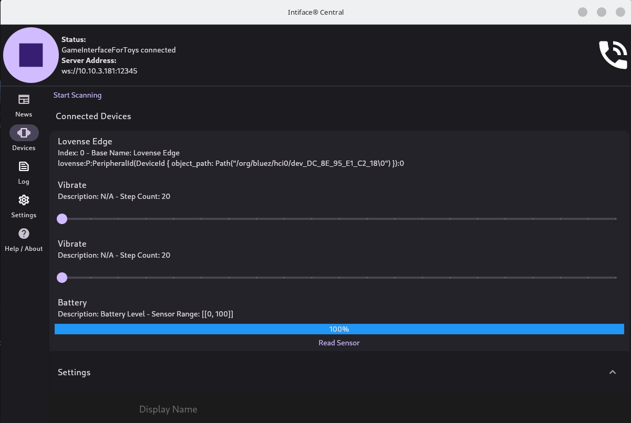Minimize the Intiface Central window
The height and width of the screenshot is (423, 631).
pyautogui.click(x=583, y=12)
